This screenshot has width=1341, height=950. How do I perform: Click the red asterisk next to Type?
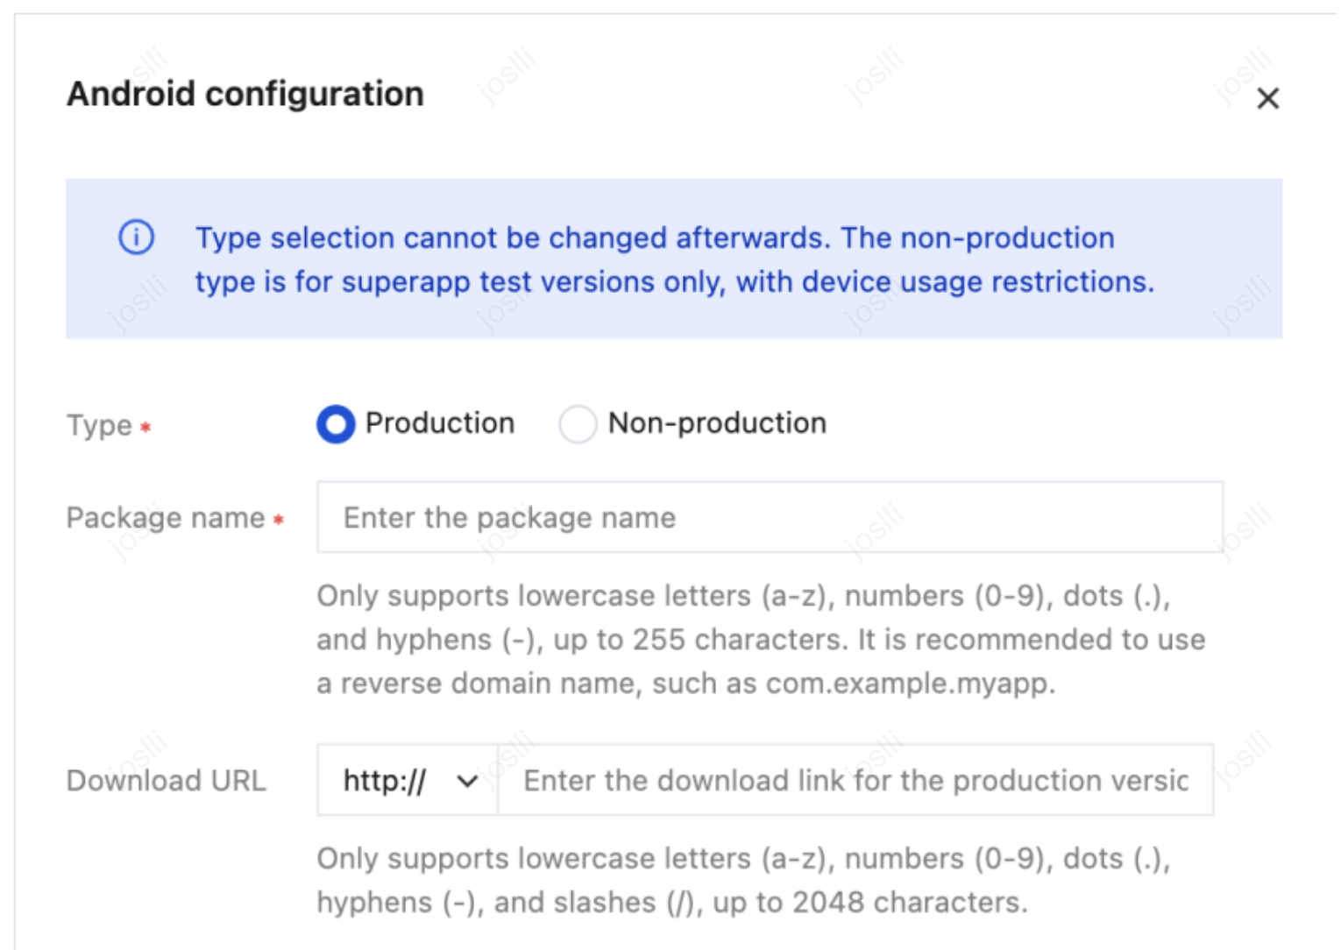145,427
